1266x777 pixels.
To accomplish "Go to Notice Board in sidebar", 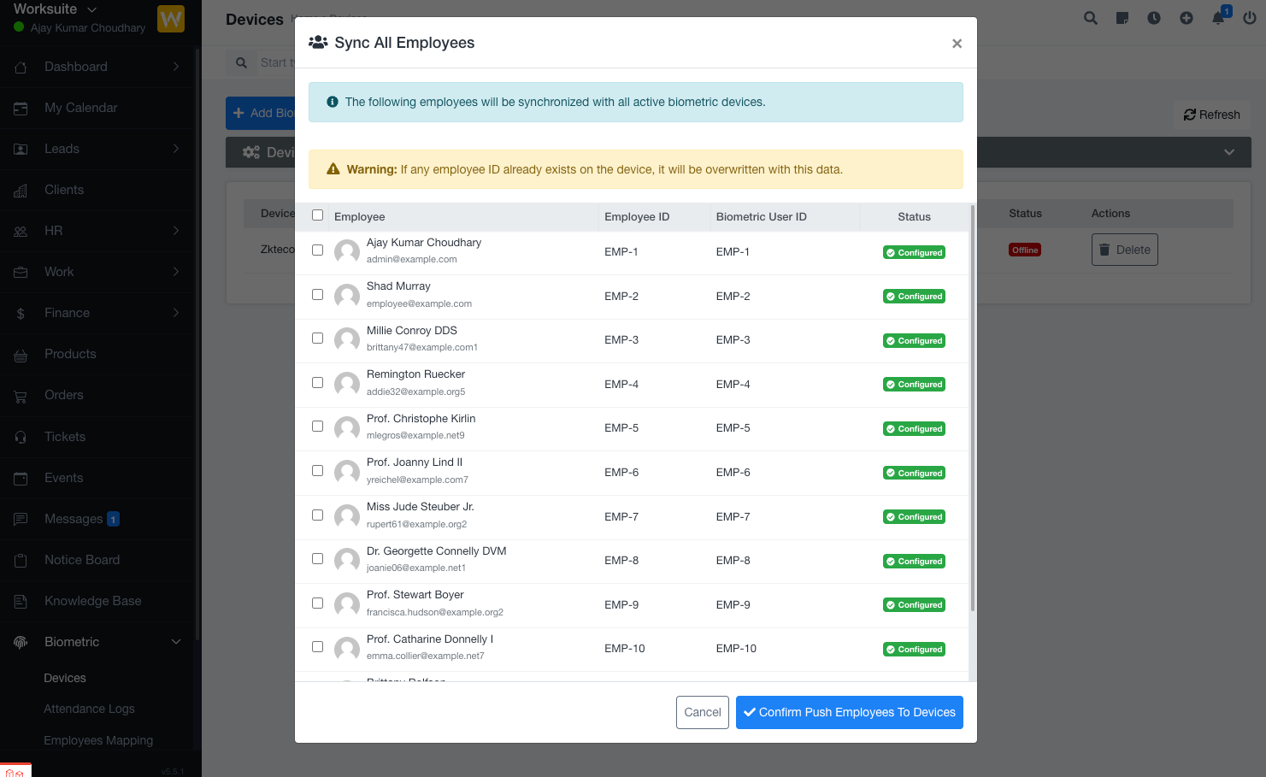I will coord(82,560).
